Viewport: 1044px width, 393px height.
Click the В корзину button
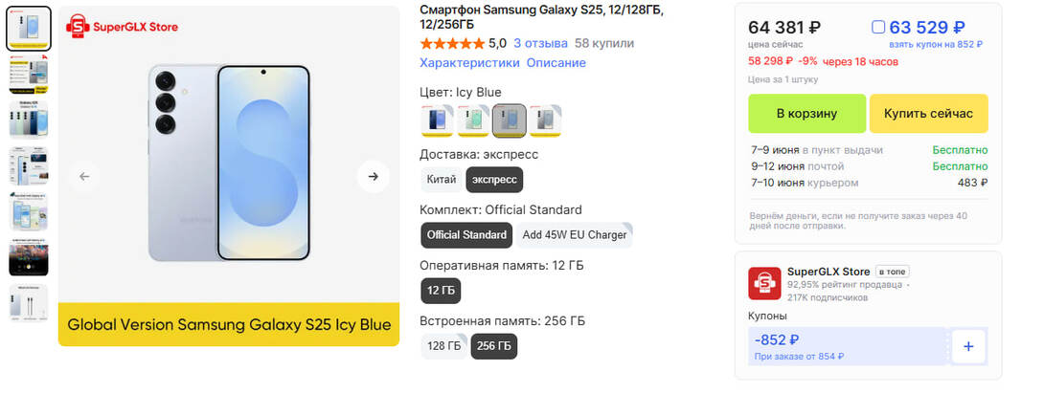coord(806,114)
